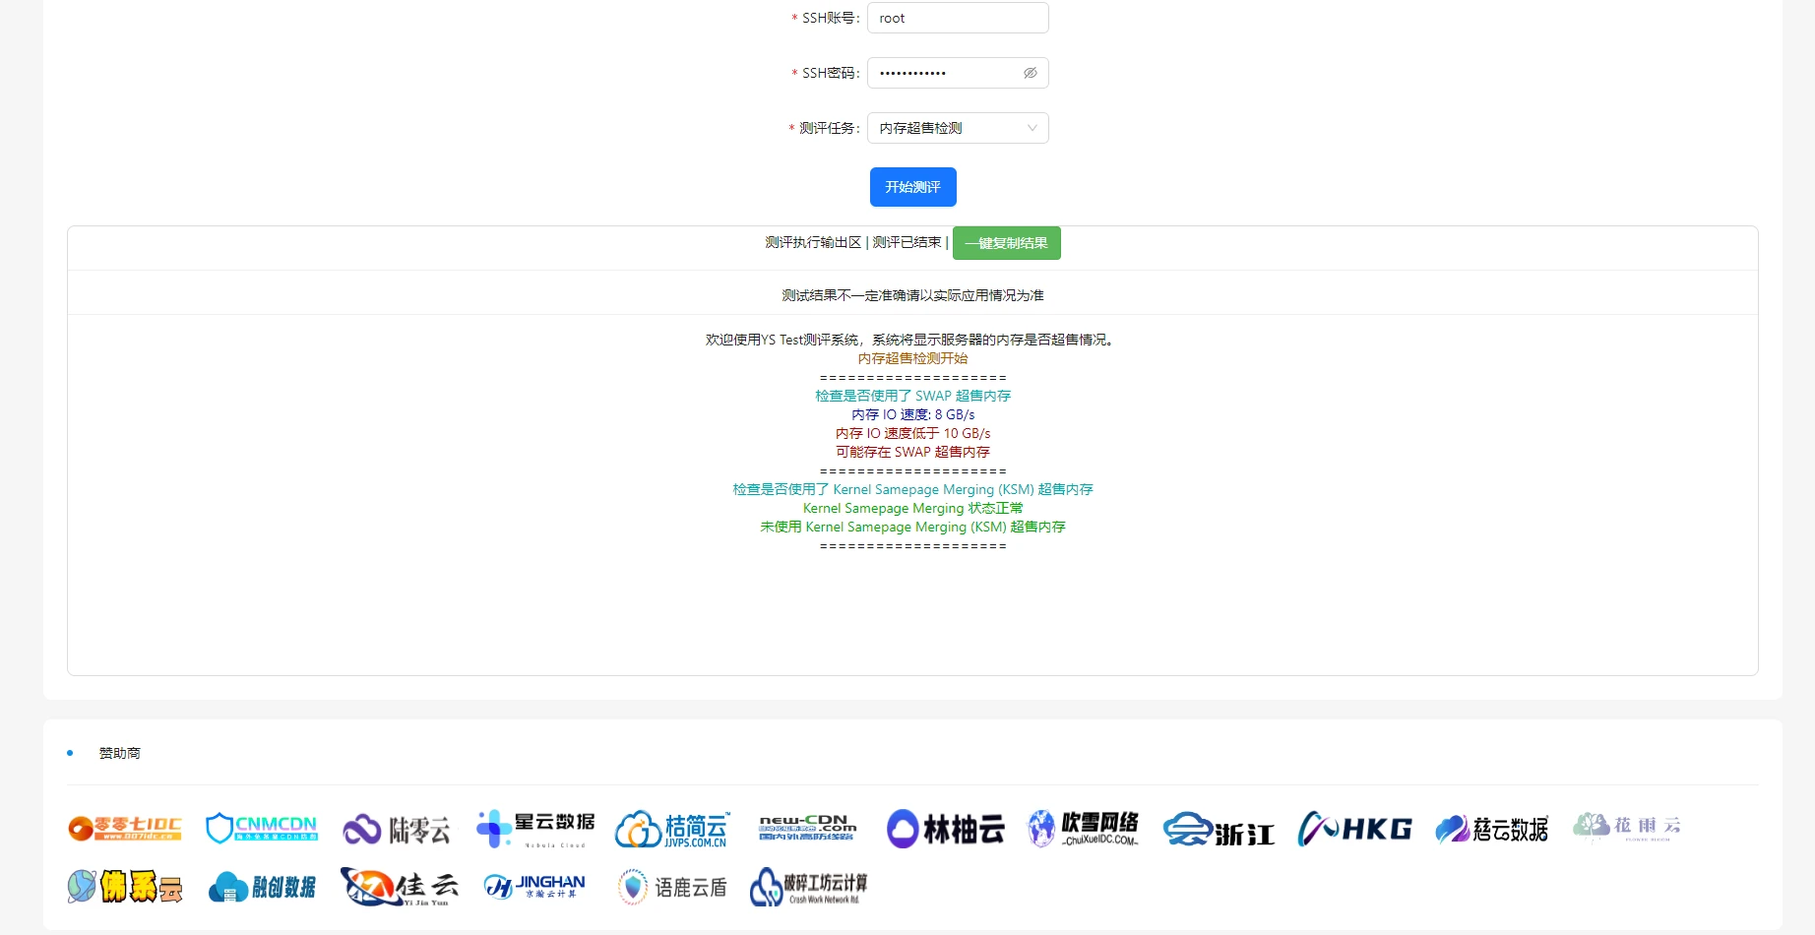Open the new-CDN sponsor logo
This screenshot has width=1815, height=935.
coord(807,828)
